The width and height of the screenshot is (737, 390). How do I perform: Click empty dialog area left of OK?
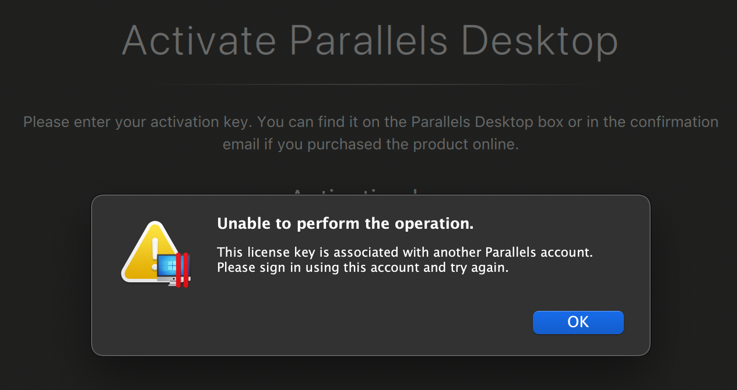(350, 322)
